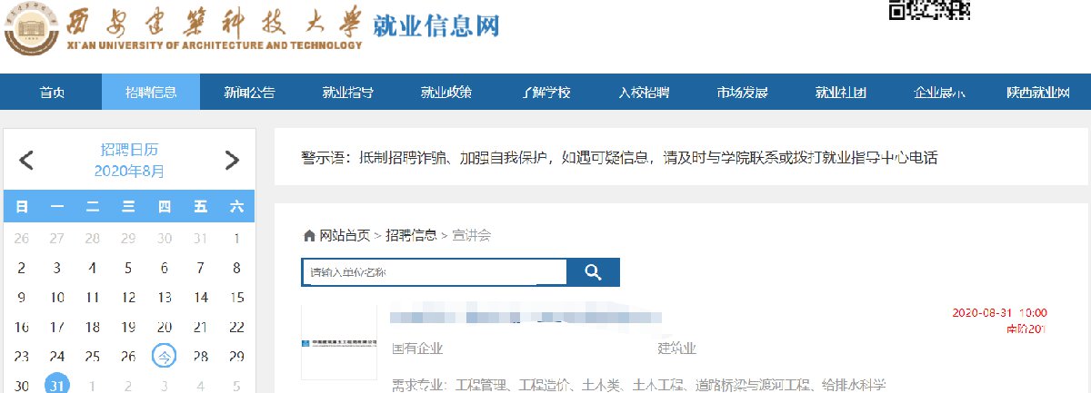
Task: Open 招聘信息 navigation tab
Action: [x=151, y=93]
